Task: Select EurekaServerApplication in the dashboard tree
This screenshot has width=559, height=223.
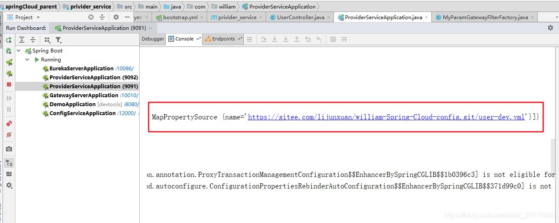Action: (x=81, y=68)
